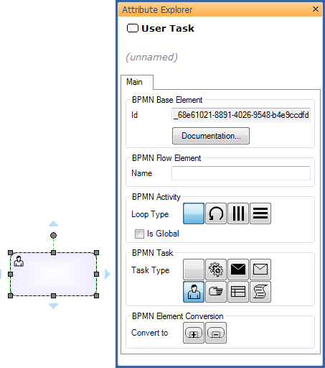Set task type to Business Rule Task
Screen dimensions: 325x368
click(x=238, y=292)
